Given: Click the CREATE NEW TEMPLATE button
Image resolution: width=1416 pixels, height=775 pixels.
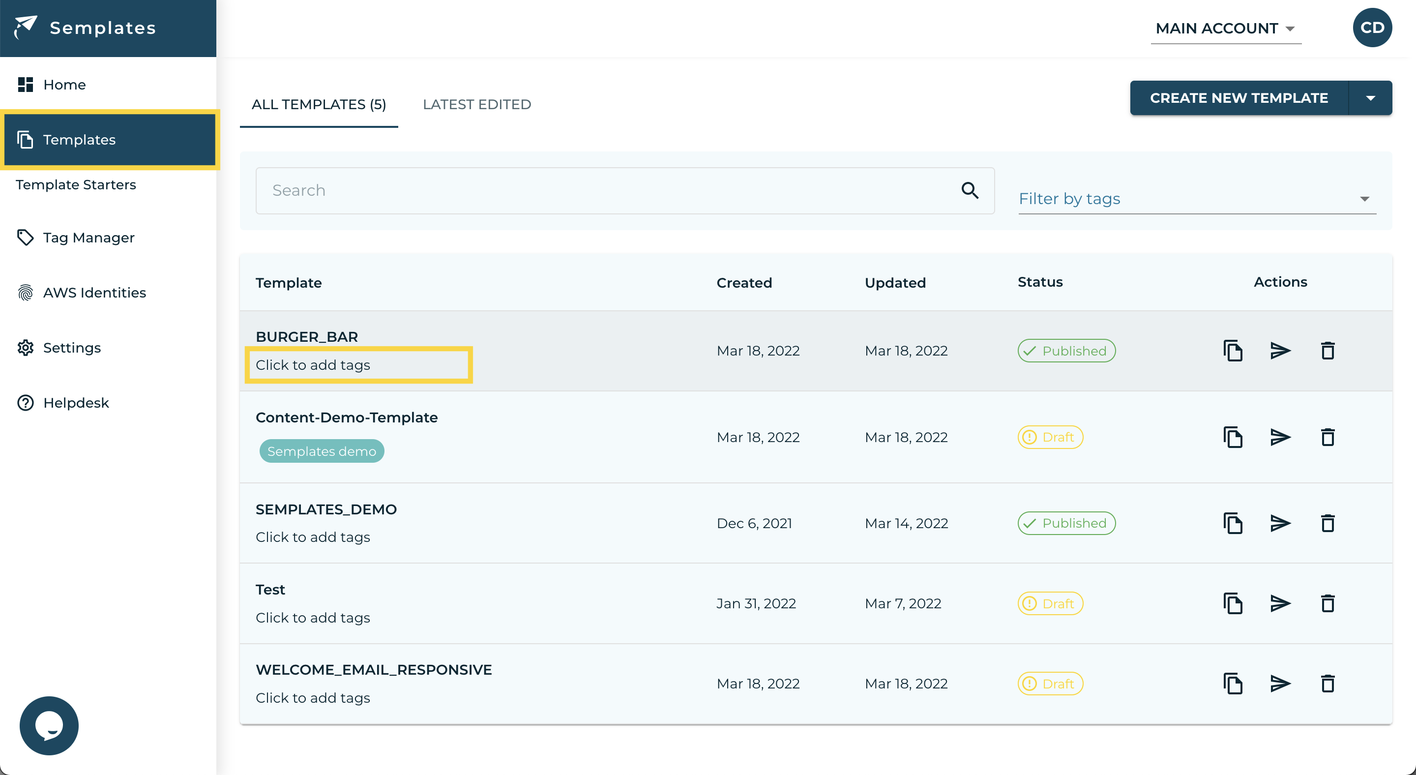Looking at the screenshot, I should (x=1239, y=98).
